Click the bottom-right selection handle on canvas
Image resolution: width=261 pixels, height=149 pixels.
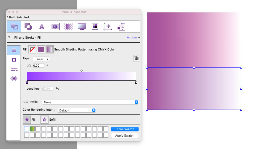[241, 110]
